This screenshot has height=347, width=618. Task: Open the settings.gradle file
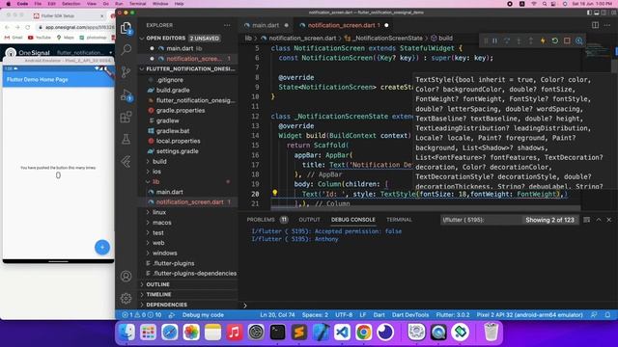tap(178, 151)
